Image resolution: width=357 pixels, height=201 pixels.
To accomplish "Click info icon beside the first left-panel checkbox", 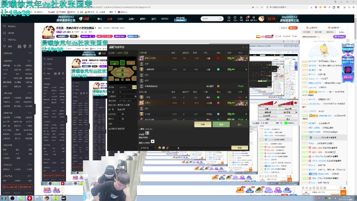I will tap(123, 114).
